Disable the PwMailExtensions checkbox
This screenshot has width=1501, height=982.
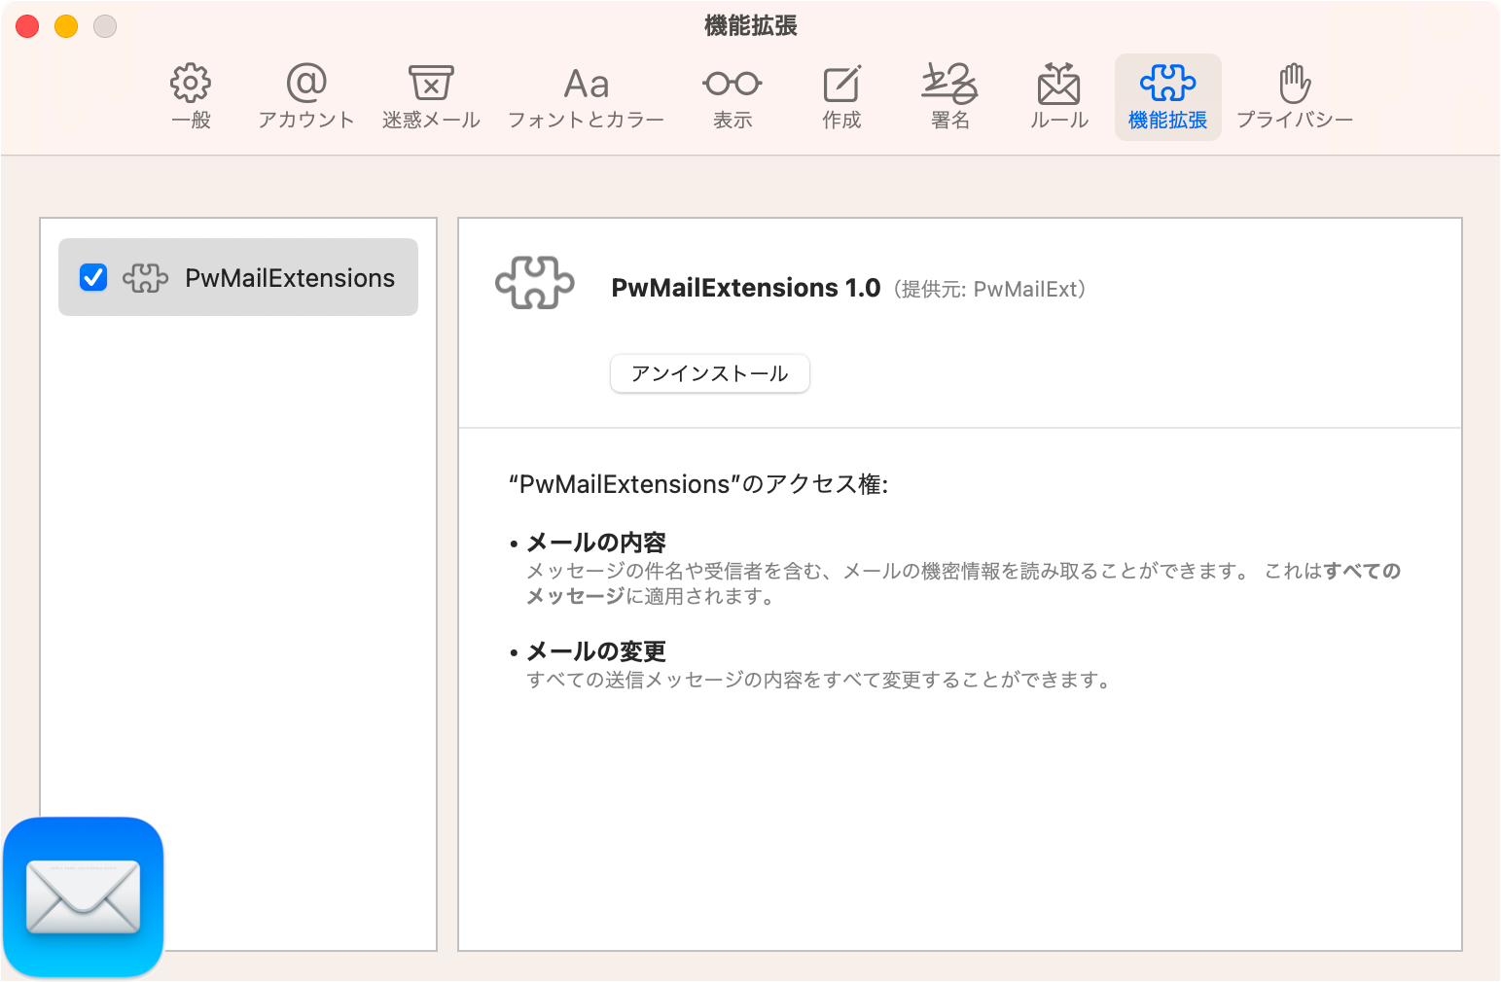(x=92, y=277)
